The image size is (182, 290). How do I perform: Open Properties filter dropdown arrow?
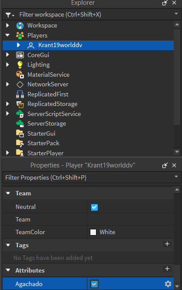point(176,177)
